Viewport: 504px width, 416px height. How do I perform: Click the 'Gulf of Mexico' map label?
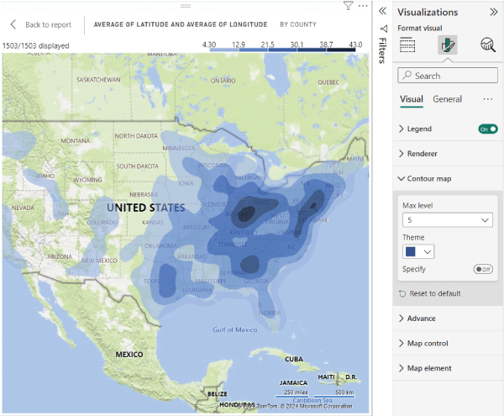[x=235, y=329]
